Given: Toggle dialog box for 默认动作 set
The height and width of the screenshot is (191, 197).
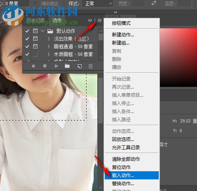Looking at the screenshot, I should 35,31.
